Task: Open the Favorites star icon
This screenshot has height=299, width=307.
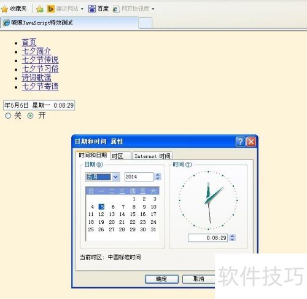Action: pyautogui.click(x=4, y=9)
